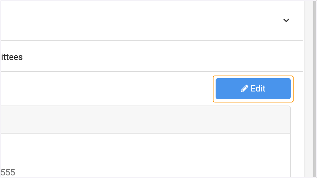Click the blue Edit button

click(x=253, y=89)
